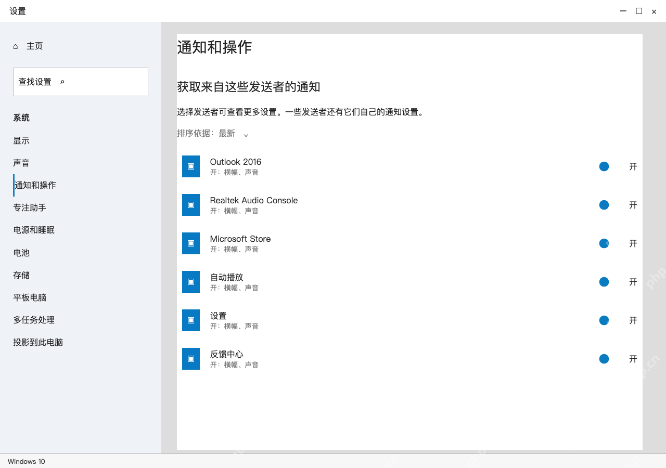Open the 自动播放 sender entry by name
The height and width of the screenshot is (468, 666).
click(x=227, y=277)
